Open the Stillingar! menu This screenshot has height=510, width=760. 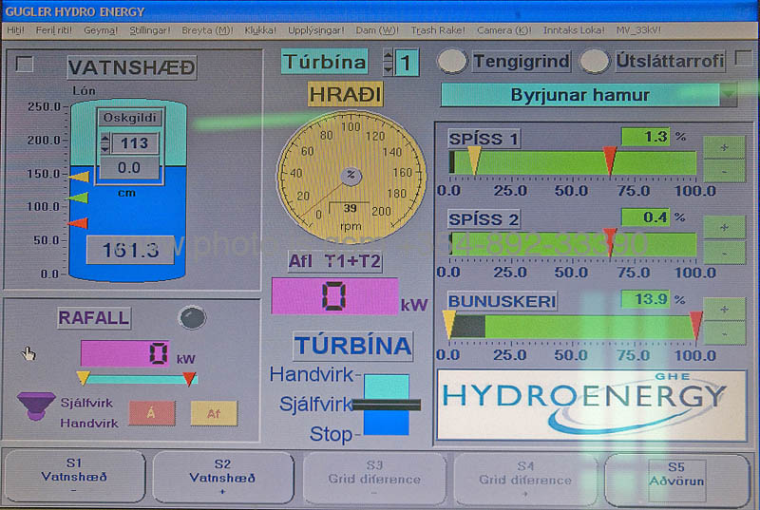coord(150,30)
